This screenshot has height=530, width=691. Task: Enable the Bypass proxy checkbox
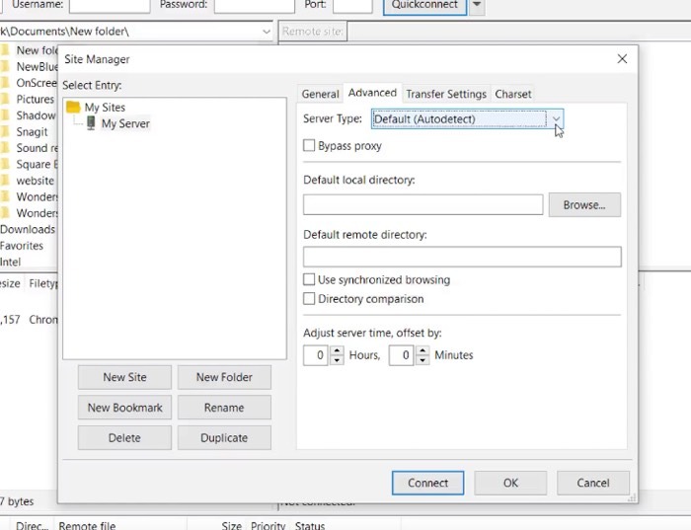tap(309, 145)
